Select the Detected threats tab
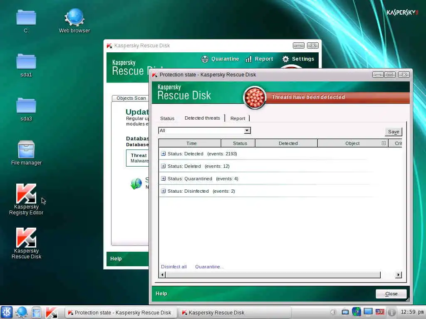426x319 pixels. point(203,118)
